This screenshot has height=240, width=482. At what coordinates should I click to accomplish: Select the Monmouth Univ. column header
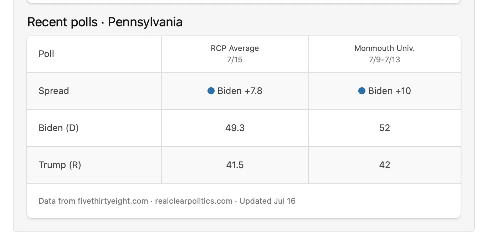pyautogui.click(x=384, y=48)
